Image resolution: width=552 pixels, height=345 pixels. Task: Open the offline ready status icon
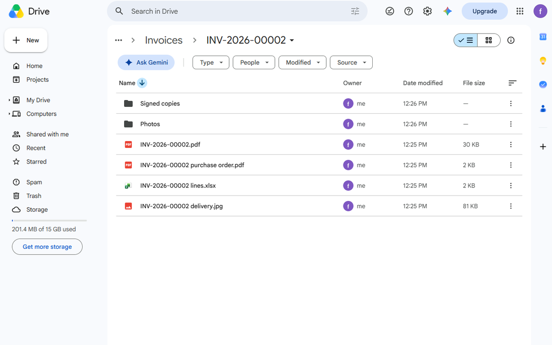pos(390,11)
